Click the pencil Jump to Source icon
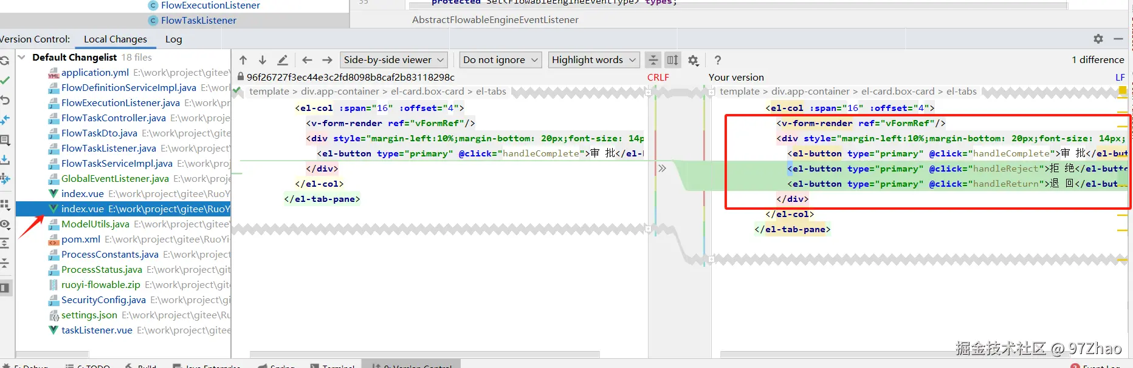 click(283, 60)
